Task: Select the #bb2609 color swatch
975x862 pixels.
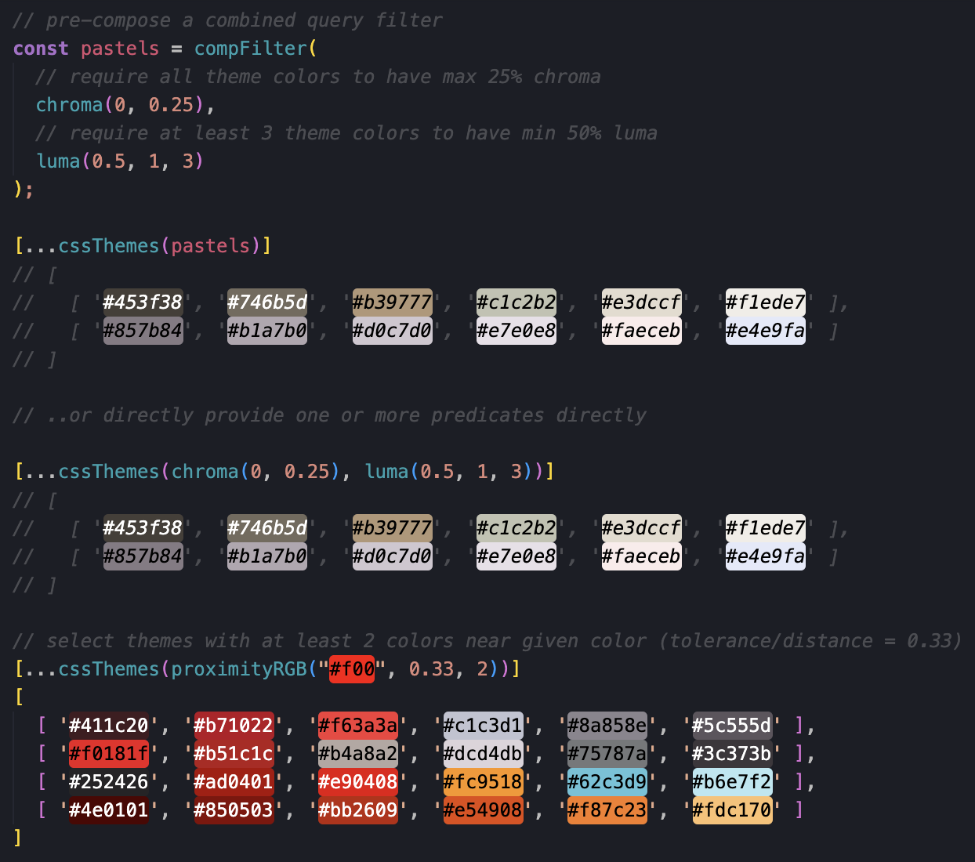Action: pyautogui.click(x=358, y=809)
